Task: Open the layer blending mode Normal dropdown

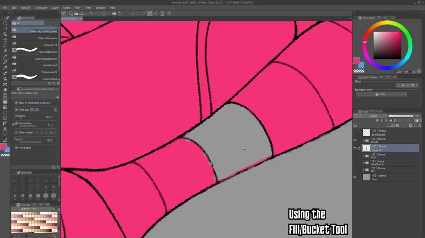Action: [x=375, y=116]
